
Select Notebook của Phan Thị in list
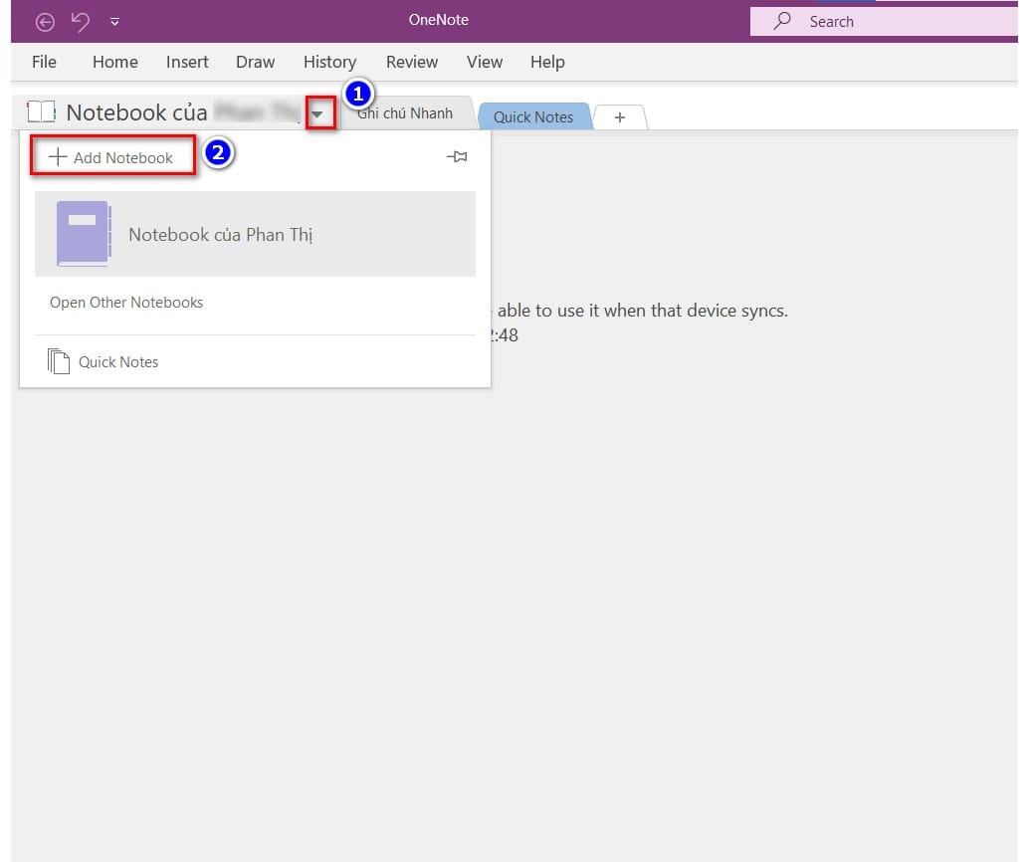pos(256,234)
